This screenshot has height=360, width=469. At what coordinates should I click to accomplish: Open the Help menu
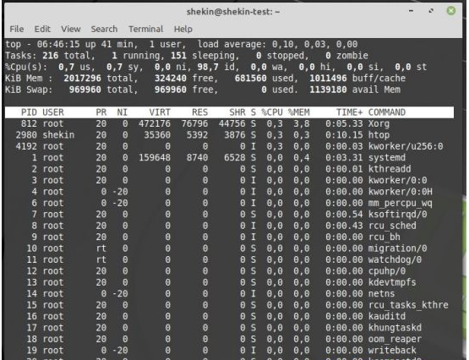coord(183,29)
